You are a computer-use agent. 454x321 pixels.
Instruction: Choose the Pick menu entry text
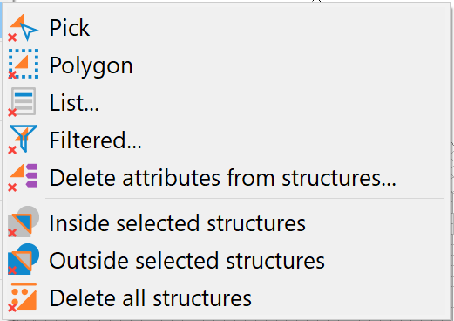70,28
